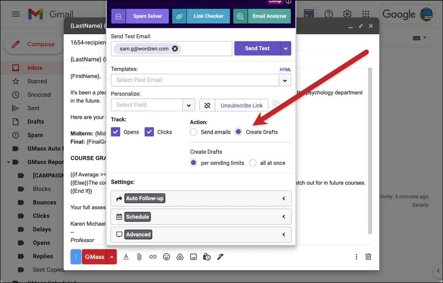Click the Details link under activity
443x283 pixels.
point(420,205)
